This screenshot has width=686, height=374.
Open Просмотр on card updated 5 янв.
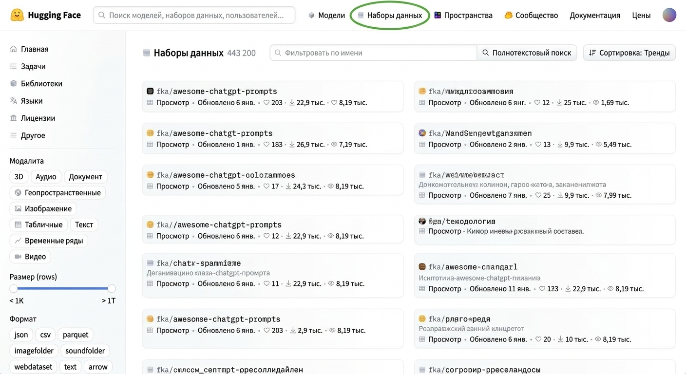point(172,186)
